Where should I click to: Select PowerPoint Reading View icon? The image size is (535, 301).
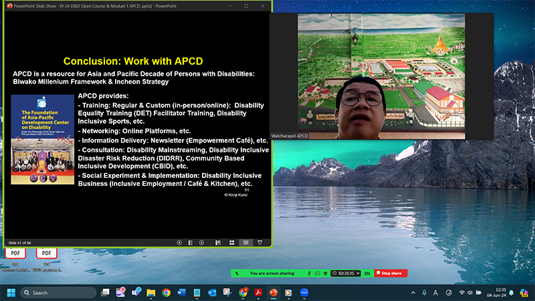pyautogui.click(x=245, y=243)
